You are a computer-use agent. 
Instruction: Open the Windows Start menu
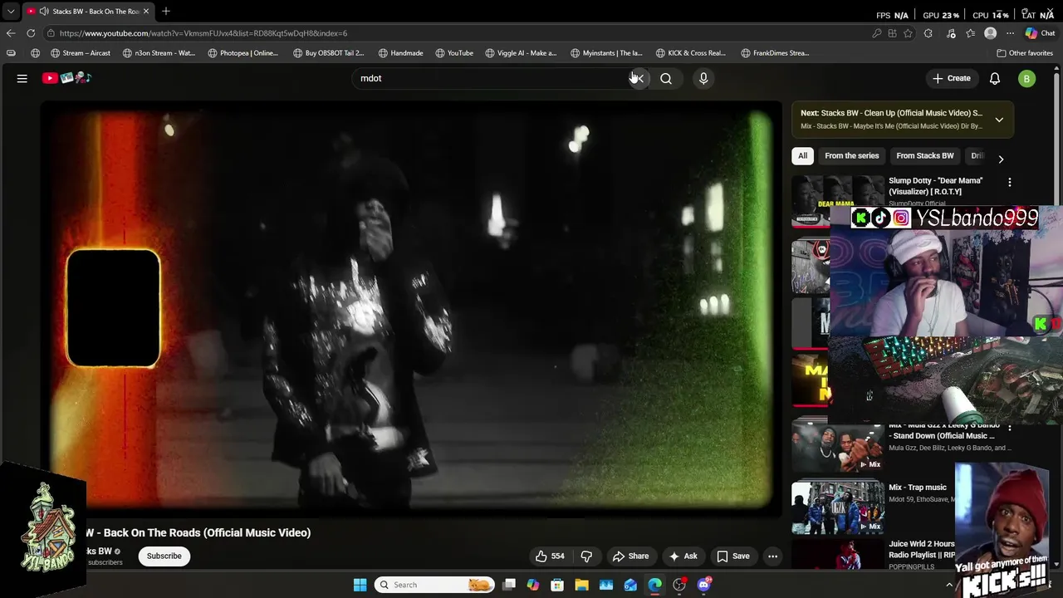point(360,585)
